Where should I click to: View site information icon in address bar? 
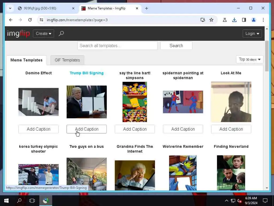[x=41, y=20]
